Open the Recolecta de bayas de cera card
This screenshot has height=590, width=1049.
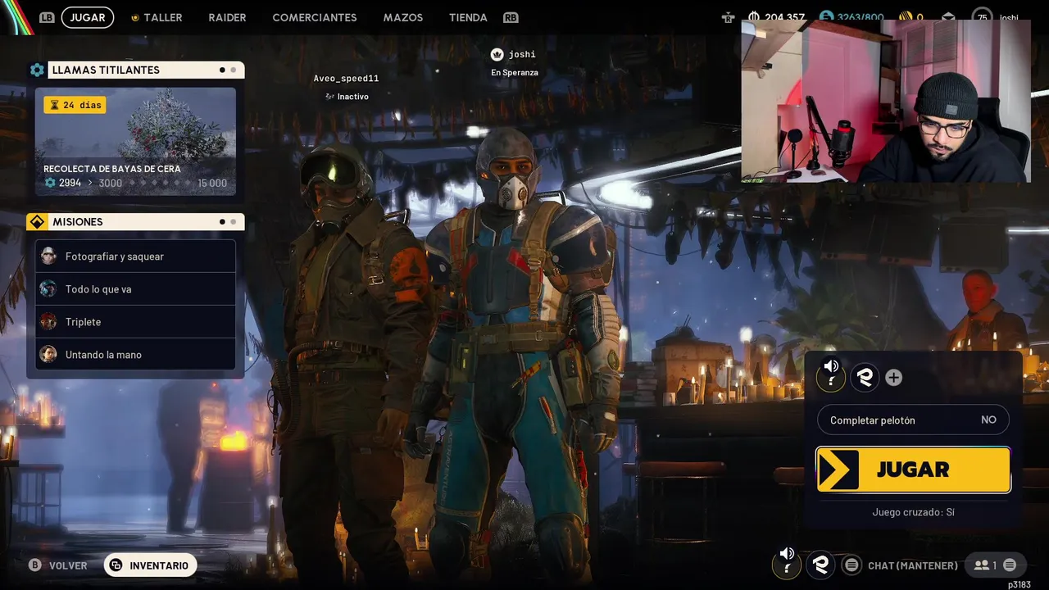coord(135,142)
